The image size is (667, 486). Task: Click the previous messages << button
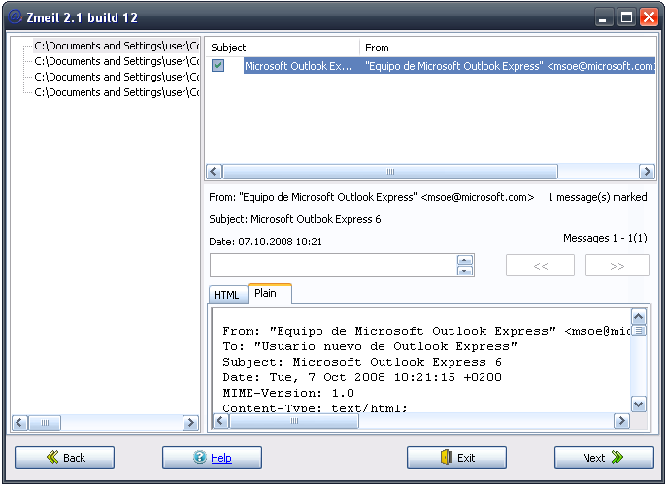click(x=540, y=266)
